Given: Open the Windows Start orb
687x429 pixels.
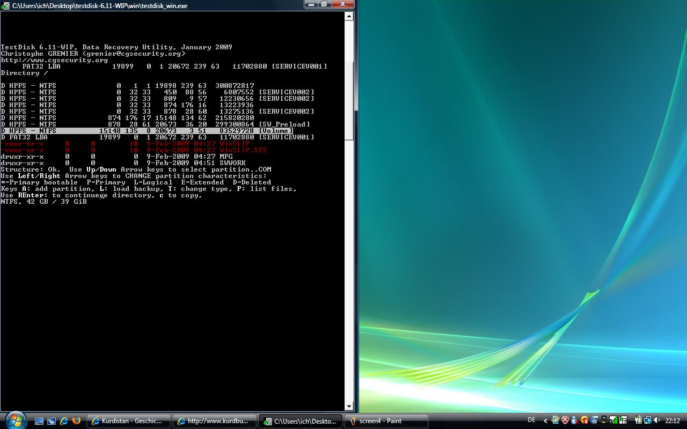Looking at the screenshot, I should [15, 420].
